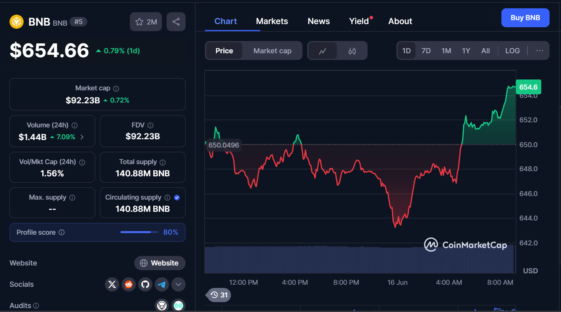
Task: Open the chart more options ellipsis
Action: pyautogui.click(x=540, y=51)
